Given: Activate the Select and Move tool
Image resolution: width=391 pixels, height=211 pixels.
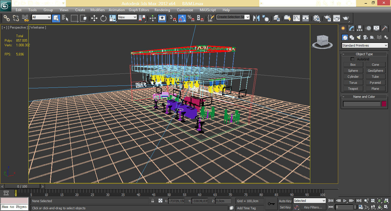Looking at the screenshot, I should (94, 18).
